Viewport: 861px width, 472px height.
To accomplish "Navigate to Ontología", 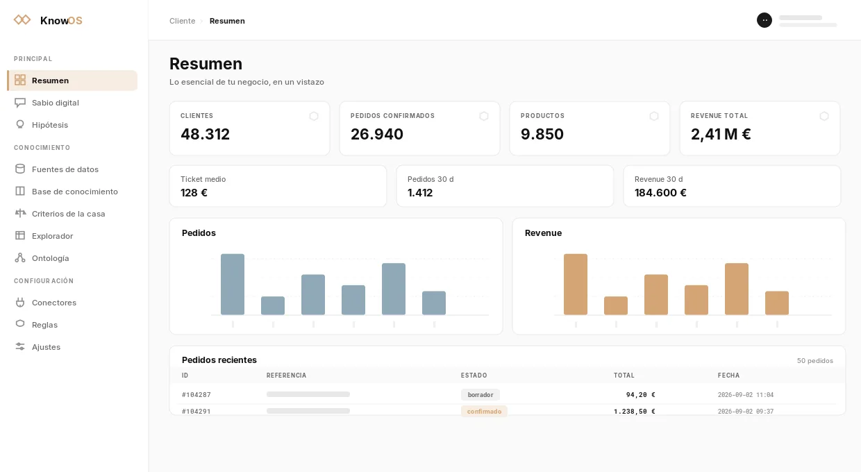I will click(72, 258).
